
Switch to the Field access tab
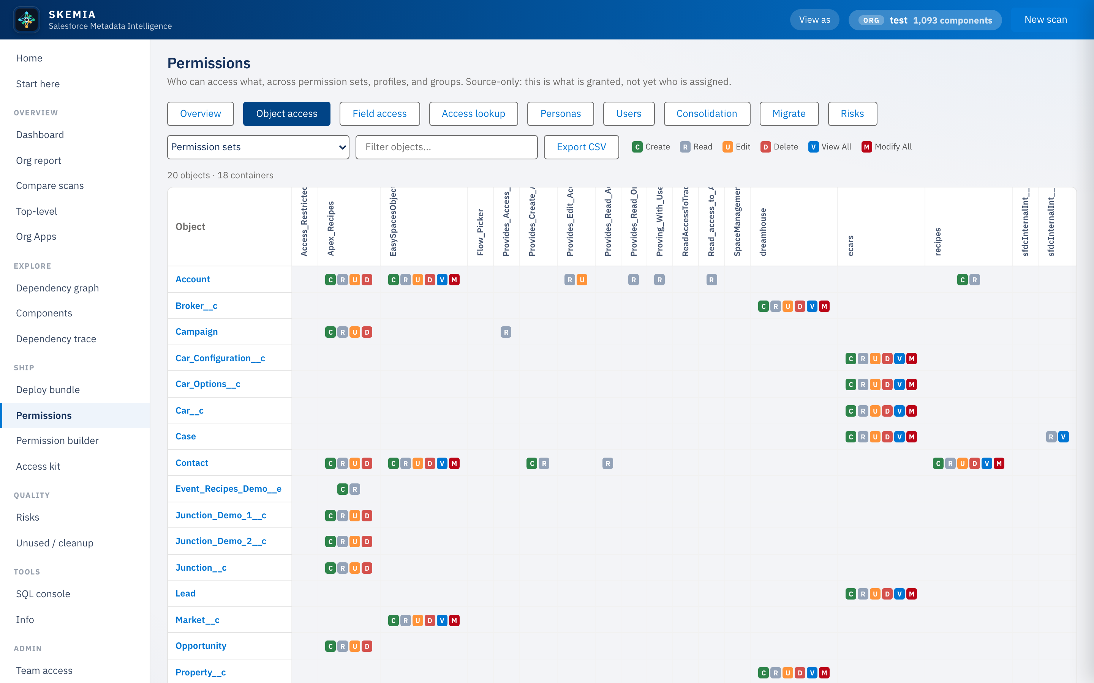[x=379, y=113]
